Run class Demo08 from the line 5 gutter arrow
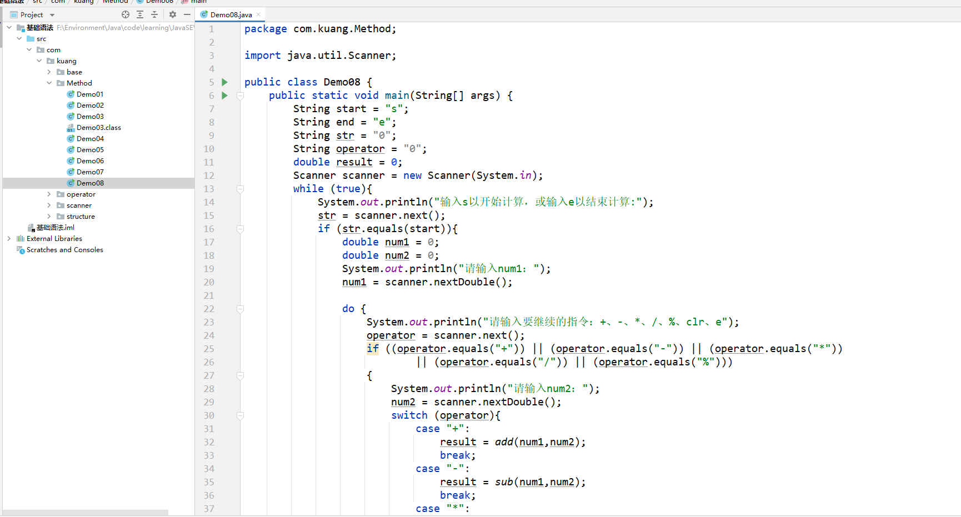This screenshot has height=517, width=961. [x=224, y=82]
